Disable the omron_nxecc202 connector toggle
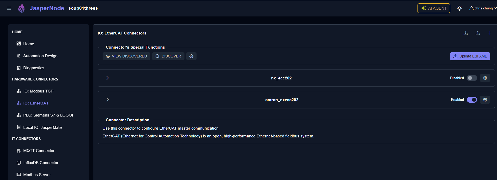The image size is (497, 180). [472, 100]
